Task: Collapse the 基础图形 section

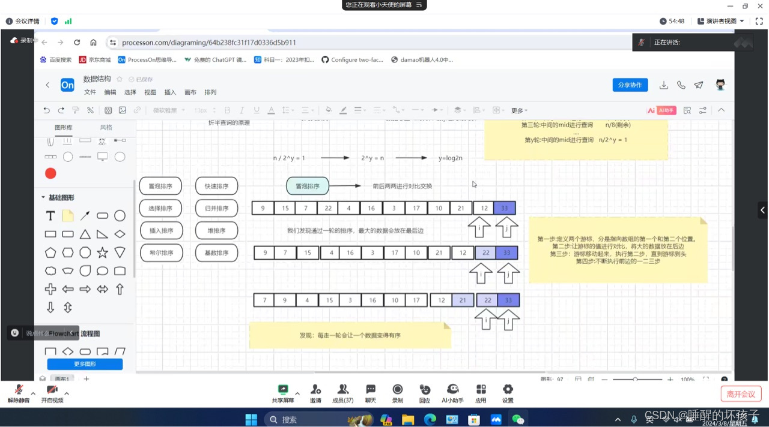Action: [x=43, y=197]
